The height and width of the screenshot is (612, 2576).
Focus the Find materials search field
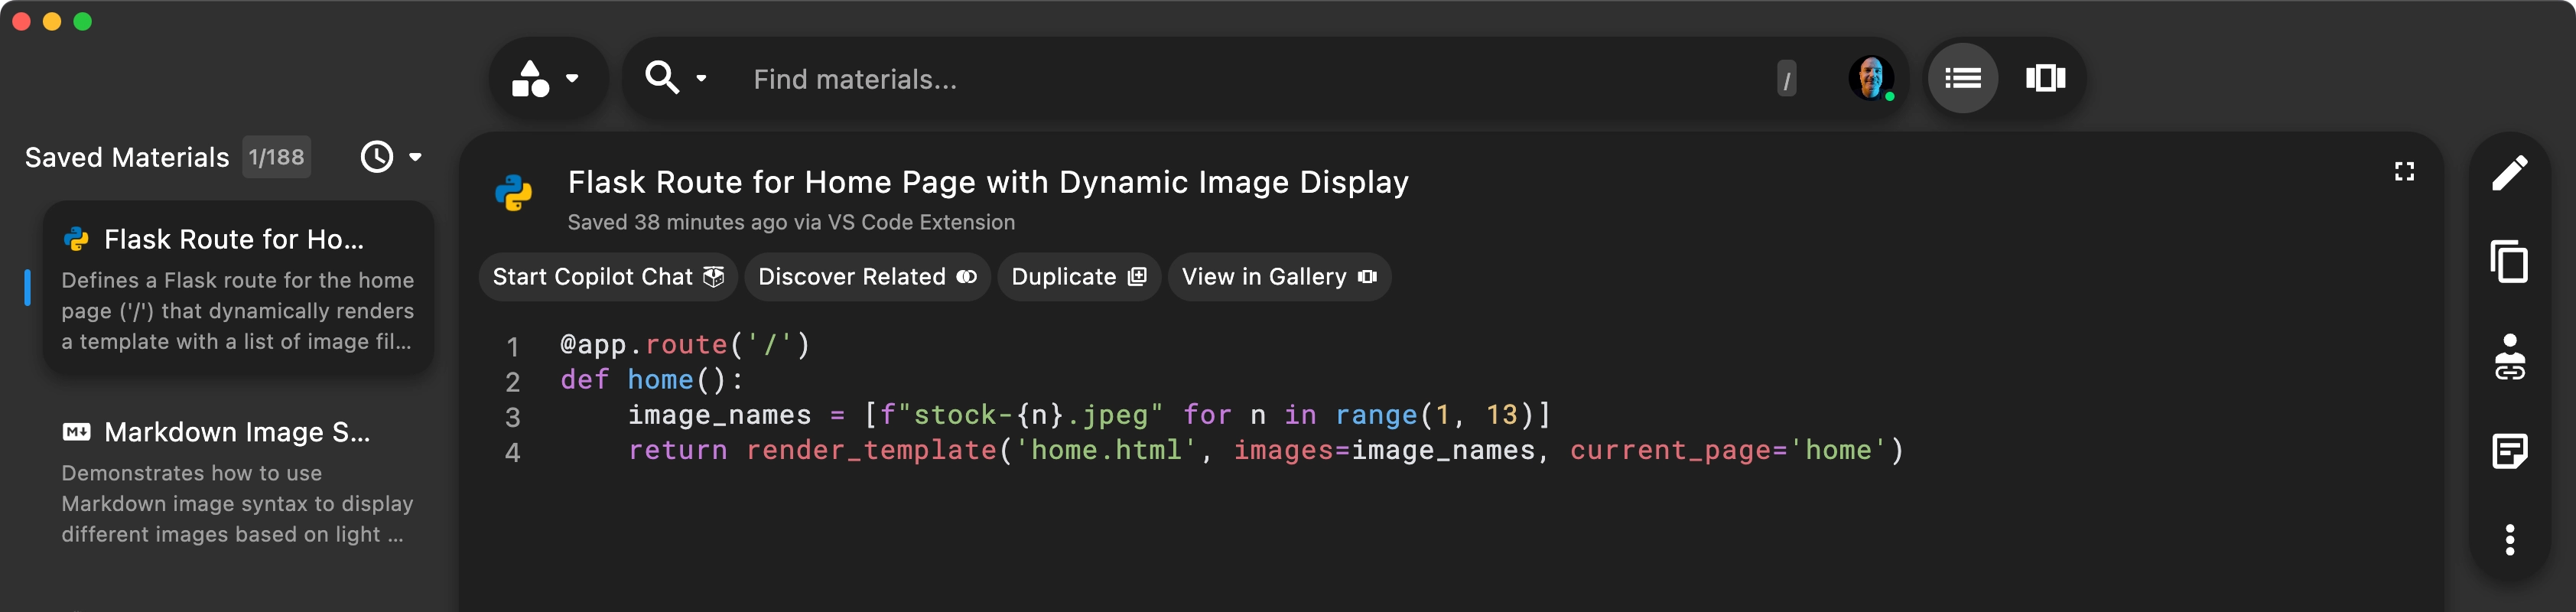1250,79
